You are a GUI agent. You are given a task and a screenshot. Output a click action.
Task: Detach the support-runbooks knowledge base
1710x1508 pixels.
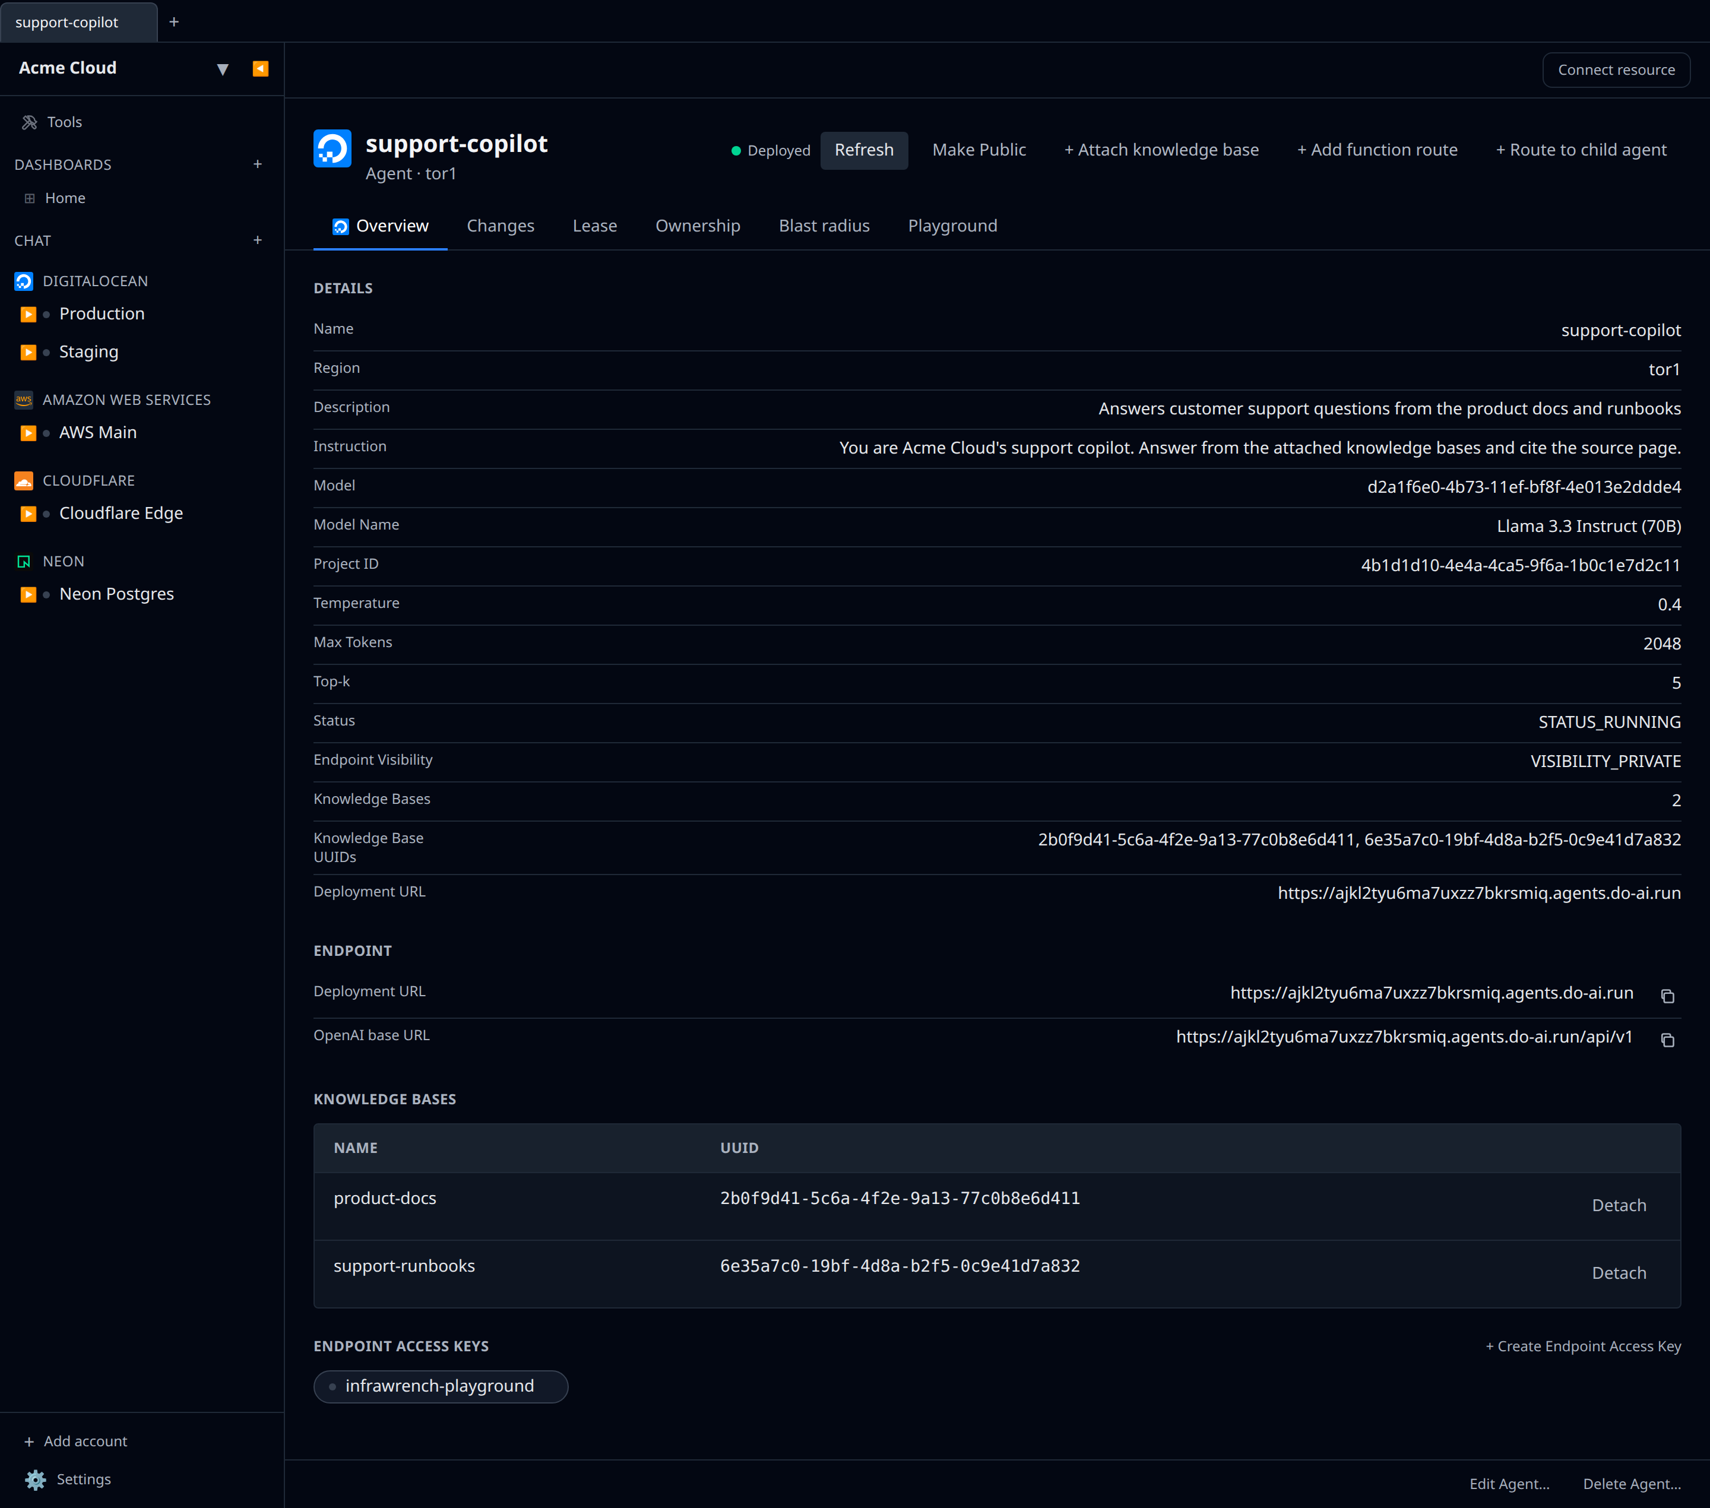(x=1618, y=1273)
